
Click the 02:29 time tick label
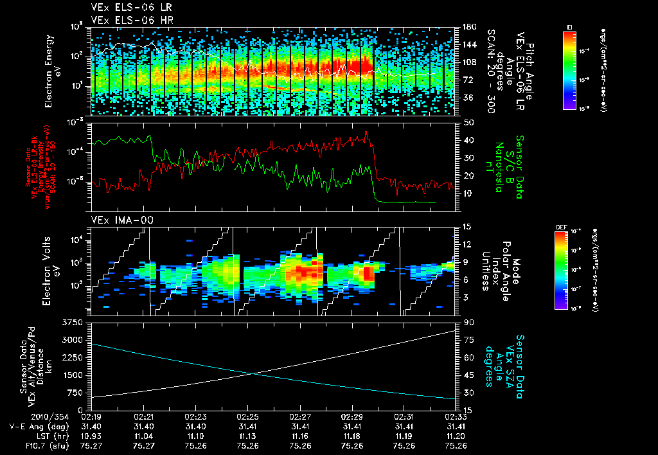tap(351, 417)
